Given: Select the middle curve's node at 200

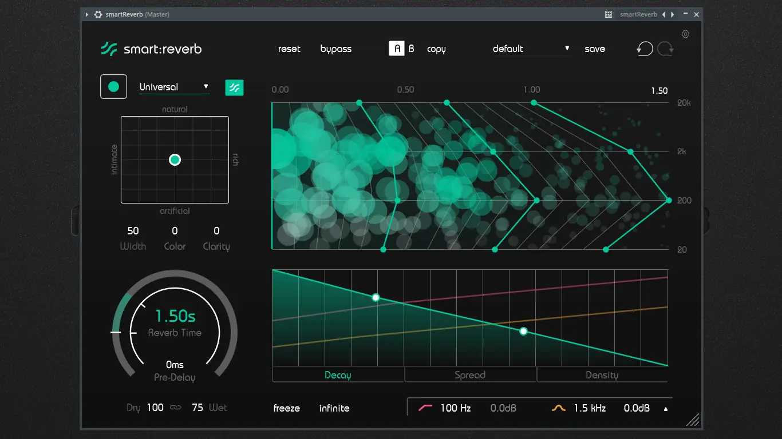Looking at the screenshot, I should tap(537, 201).
